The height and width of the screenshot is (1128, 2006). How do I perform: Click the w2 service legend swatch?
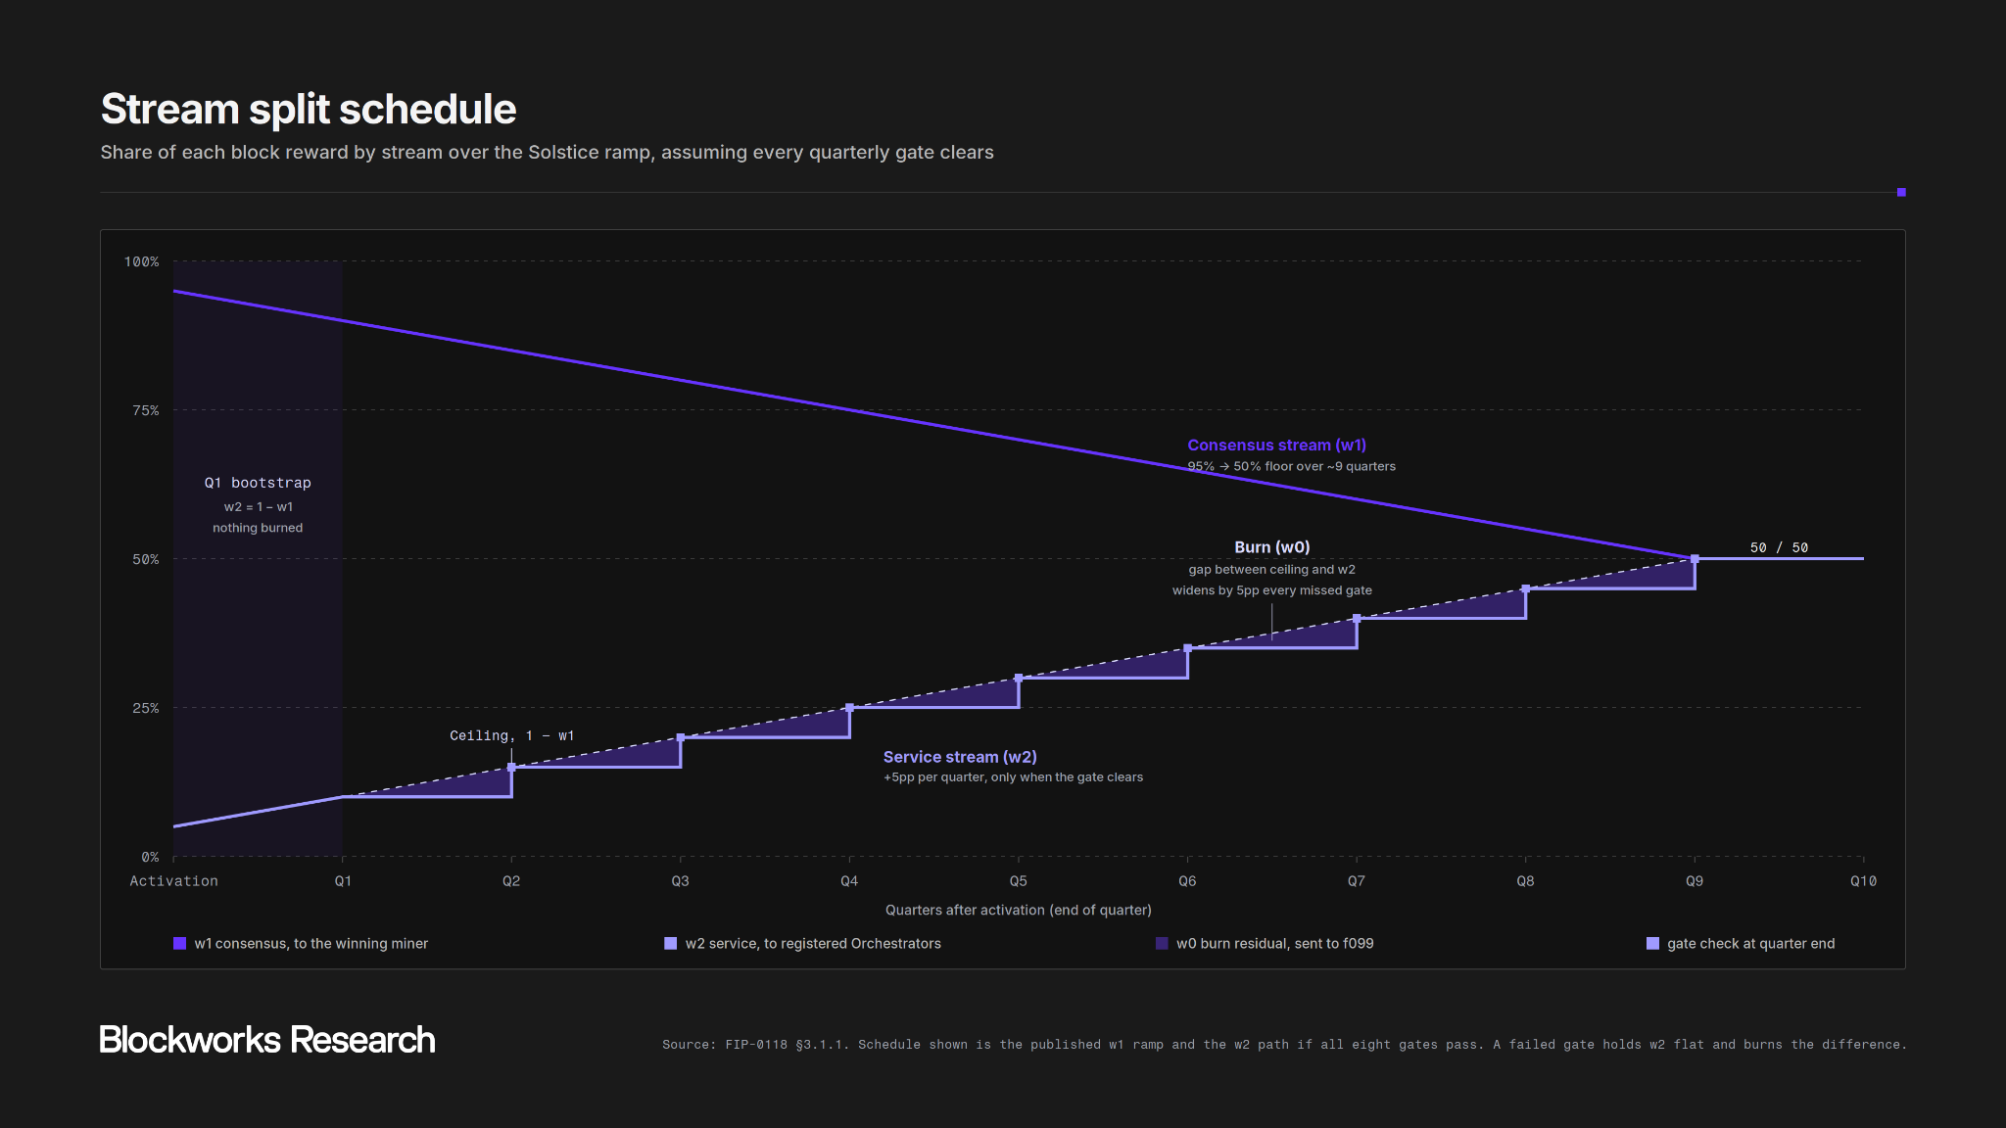[x=670, y=943]
